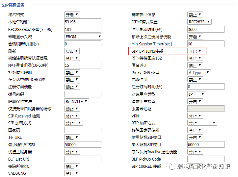Screen dimensions: 238x177
Task: Click the RFC2833载荷类型 input field
Action: click(83, 29)
